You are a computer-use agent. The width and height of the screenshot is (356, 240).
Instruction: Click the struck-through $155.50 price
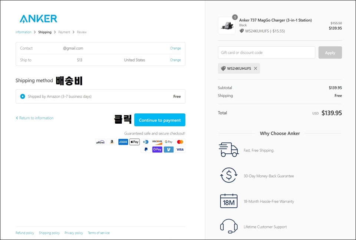(336, 23)
